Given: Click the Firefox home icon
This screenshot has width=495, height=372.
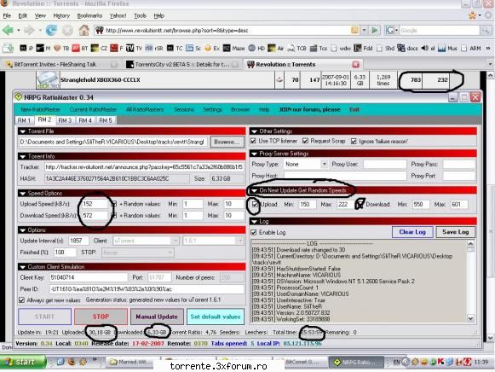Looking at the screenshot, I should (84, 31).
